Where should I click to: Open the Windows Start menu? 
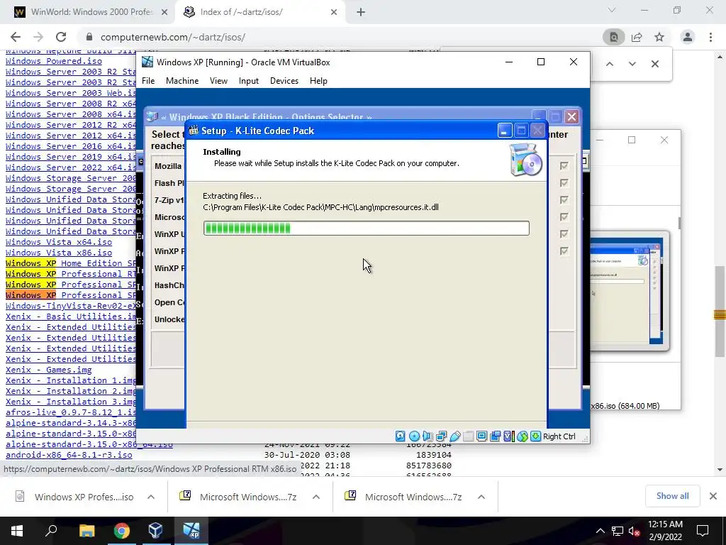(17, 531)
